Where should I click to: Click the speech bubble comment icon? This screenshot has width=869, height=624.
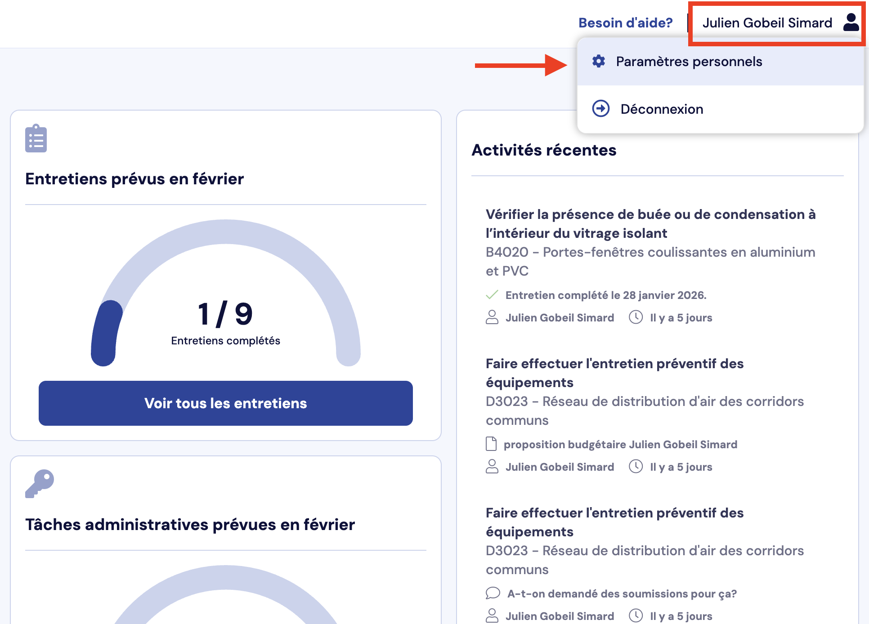point(493,593)
